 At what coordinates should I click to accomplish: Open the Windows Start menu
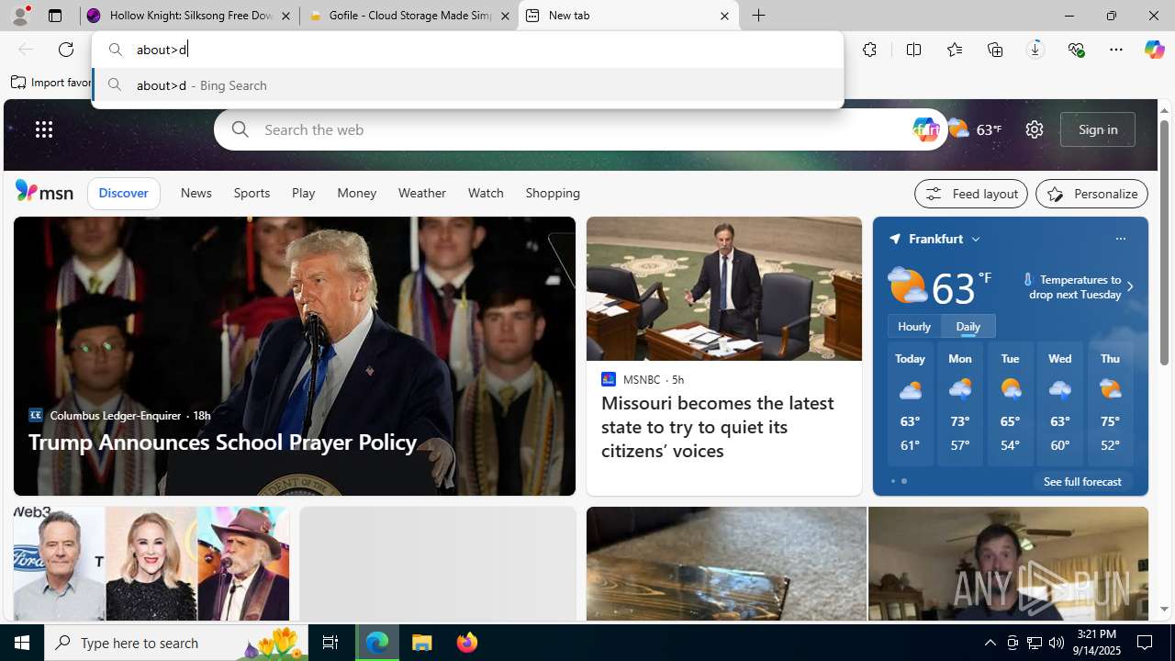point(22,643)
